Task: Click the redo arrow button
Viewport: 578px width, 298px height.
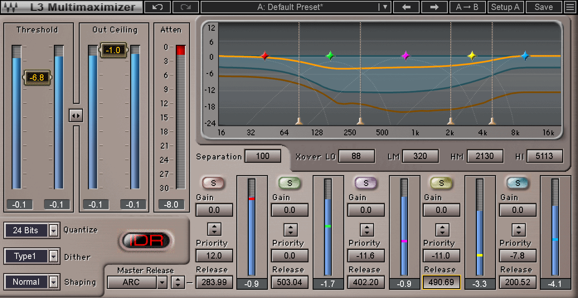Action: pyautogui.click(x=185, y=7)
